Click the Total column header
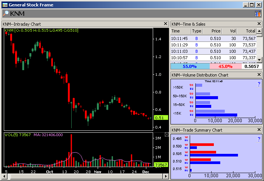The width and height of the screenshot is (264, 181). 247,31
